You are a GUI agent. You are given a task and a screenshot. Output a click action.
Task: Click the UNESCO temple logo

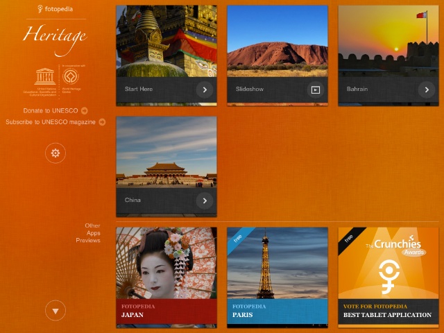tap(44, 76)
